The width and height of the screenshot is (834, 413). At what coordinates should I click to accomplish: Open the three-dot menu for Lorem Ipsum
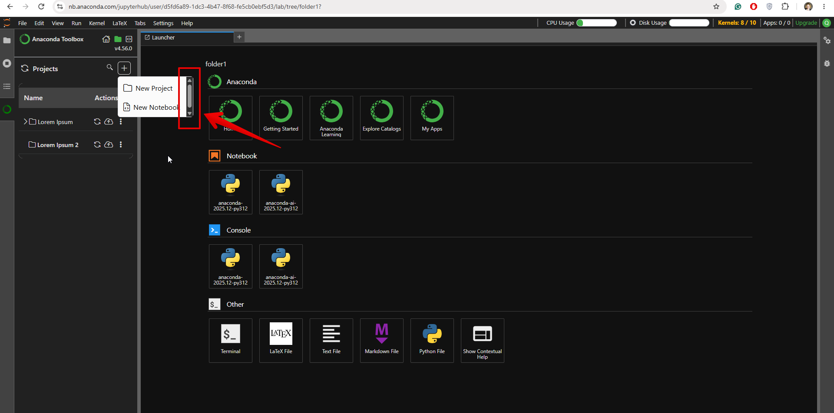tap(121, 121)
